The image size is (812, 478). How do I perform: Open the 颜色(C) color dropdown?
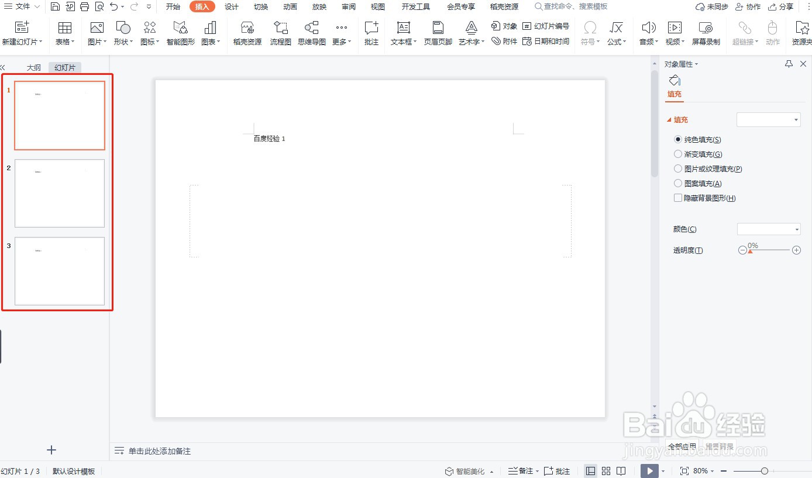(x=769, y=229)
